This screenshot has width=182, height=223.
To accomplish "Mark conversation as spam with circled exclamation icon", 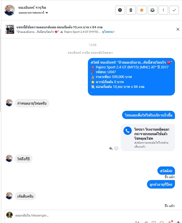I will [x=120, y=10].
